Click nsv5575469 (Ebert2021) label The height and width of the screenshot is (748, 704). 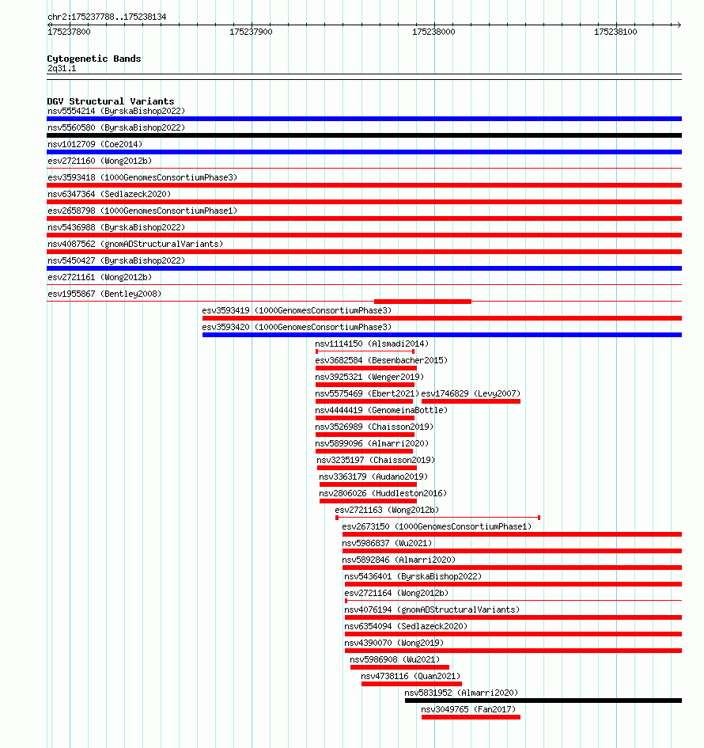(367, 393)
